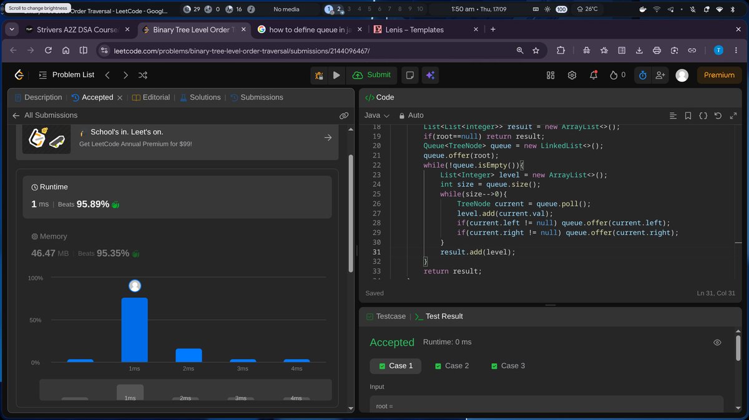Submit the solution
The image size is (749, 420).
[x=372, y=75]
